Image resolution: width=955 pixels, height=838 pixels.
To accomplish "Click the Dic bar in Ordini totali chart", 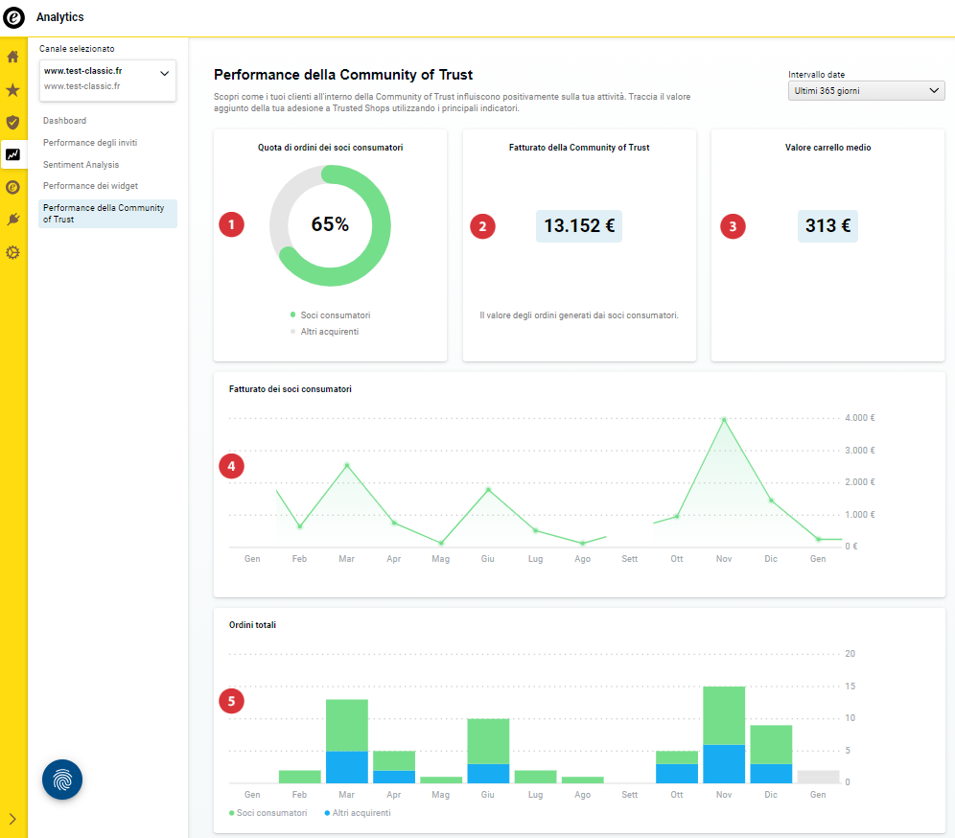I will 771,754.
